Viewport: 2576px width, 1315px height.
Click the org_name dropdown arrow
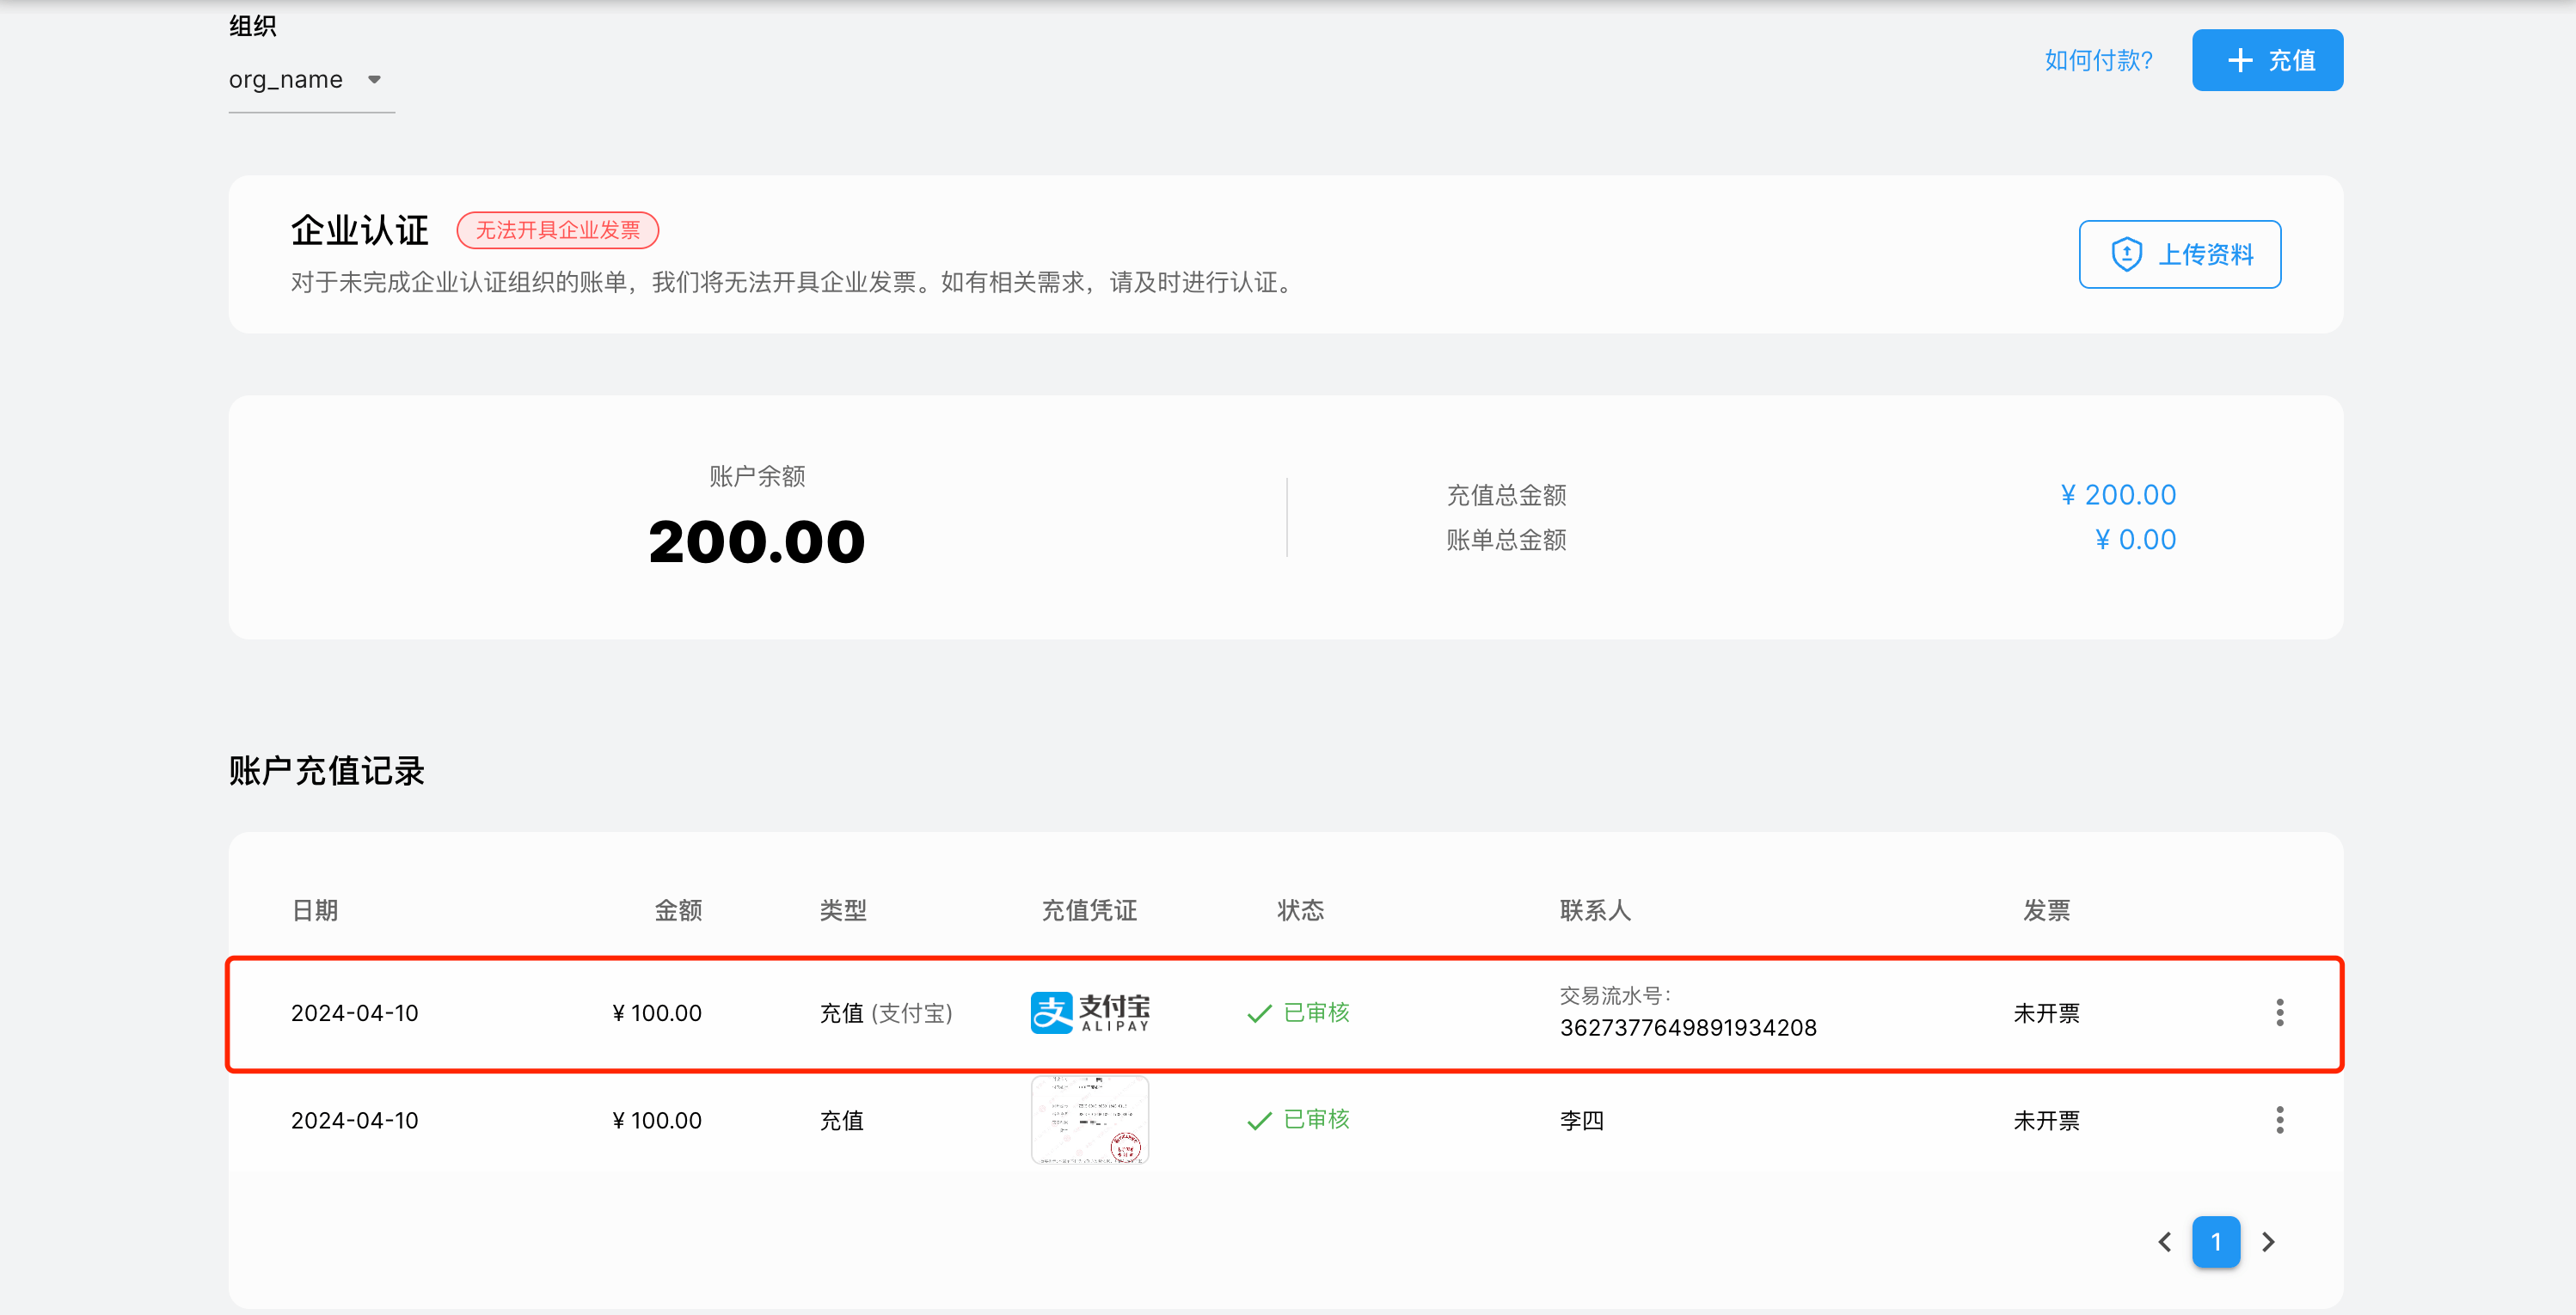[x=374, y=80]
